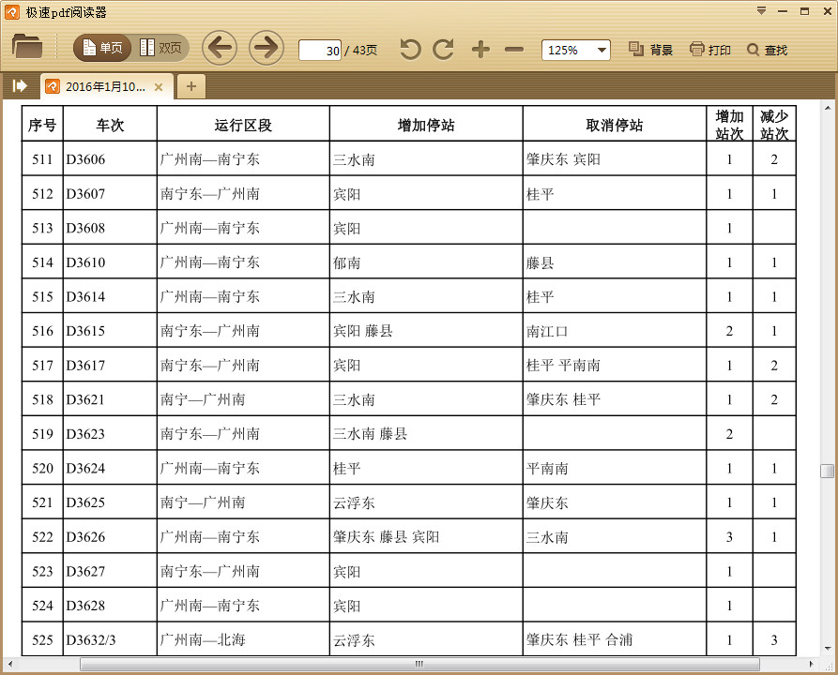Print the document with 打印
Viewport: 838px width, 675px height.
click(709, 50)
